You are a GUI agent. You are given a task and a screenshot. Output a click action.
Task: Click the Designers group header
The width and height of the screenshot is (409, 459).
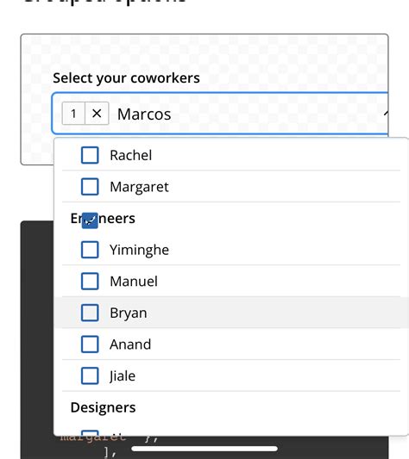(103, 407)
